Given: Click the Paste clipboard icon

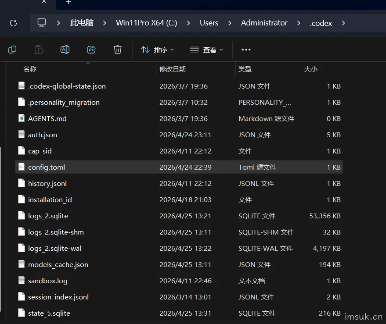Looking at the screenshot, I should 38,50.
